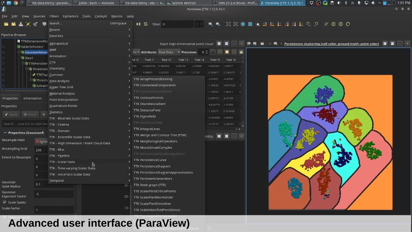Toggle eye for first Threshold under TTKPersistence
Image resolution: width=412 pixels, height=232 pixels.
pos(4,69)
